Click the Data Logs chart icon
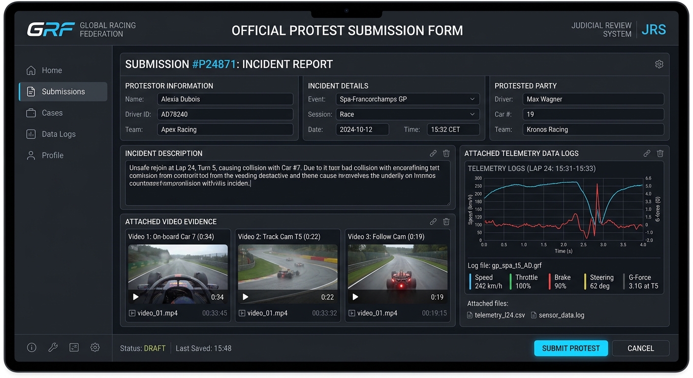The width and height of the screenshot is (693, 378). tap(31, 134)
